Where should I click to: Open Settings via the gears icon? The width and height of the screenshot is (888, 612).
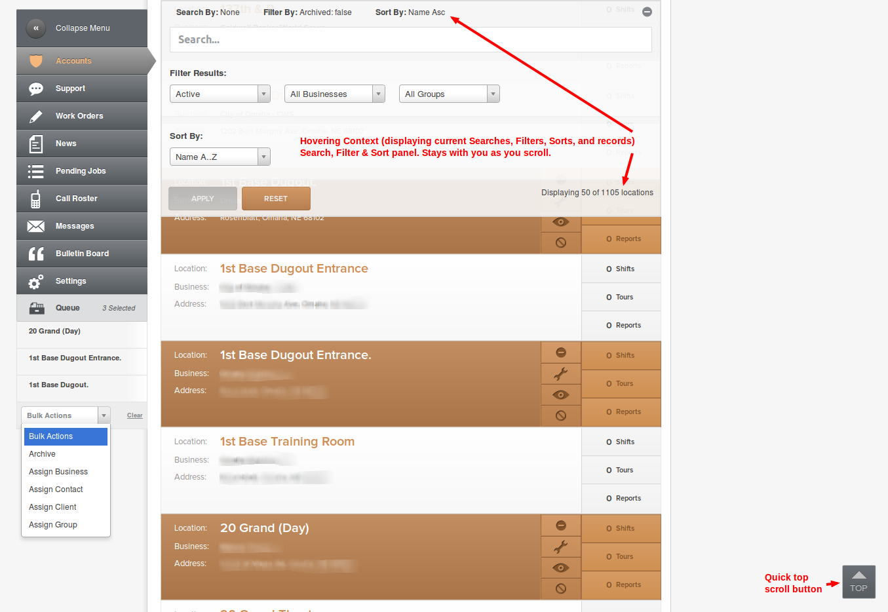36,281
